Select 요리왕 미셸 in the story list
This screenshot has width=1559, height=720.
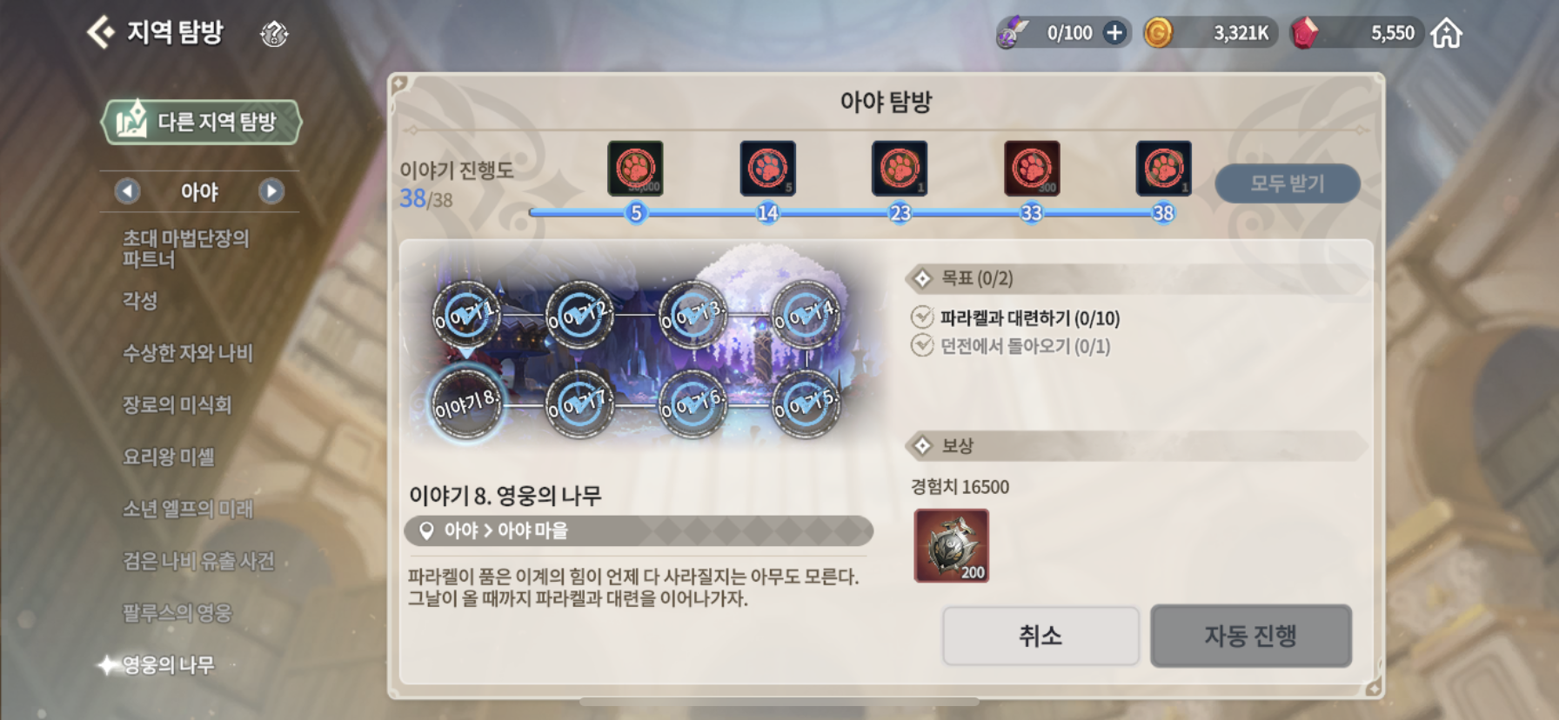(169, 457)
